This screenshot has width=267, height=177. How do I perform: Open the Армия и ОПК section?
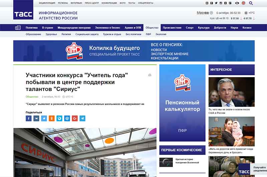(x=133, y=28)
